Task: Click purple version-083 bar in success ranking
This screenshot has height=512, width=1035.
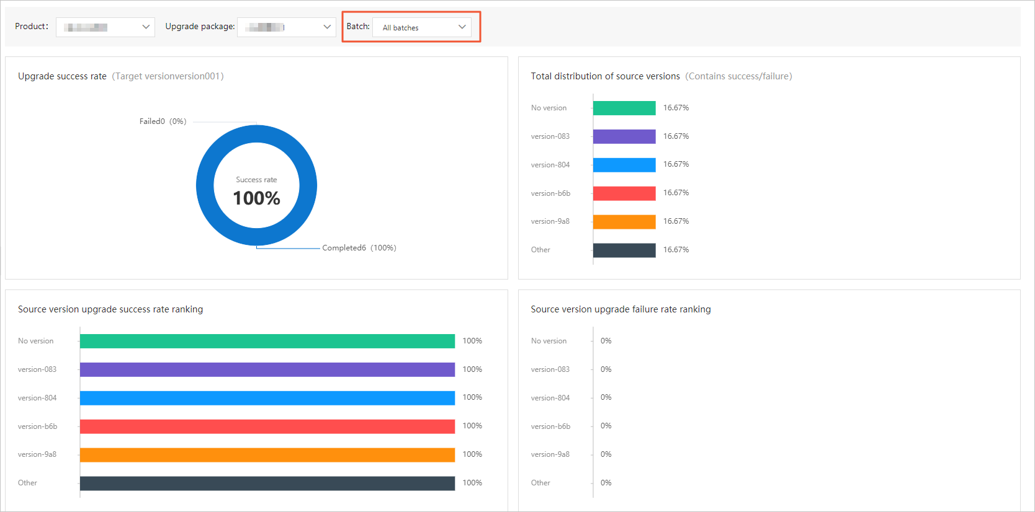Action: [x=267, y=369]
